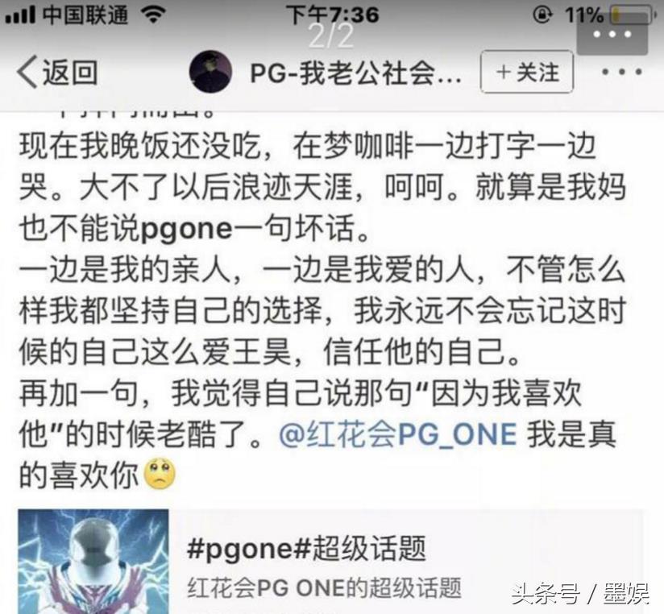Open the @红花会PG_ONE mention link
This screenshot has width=664, height=614.
pos(398,434)
